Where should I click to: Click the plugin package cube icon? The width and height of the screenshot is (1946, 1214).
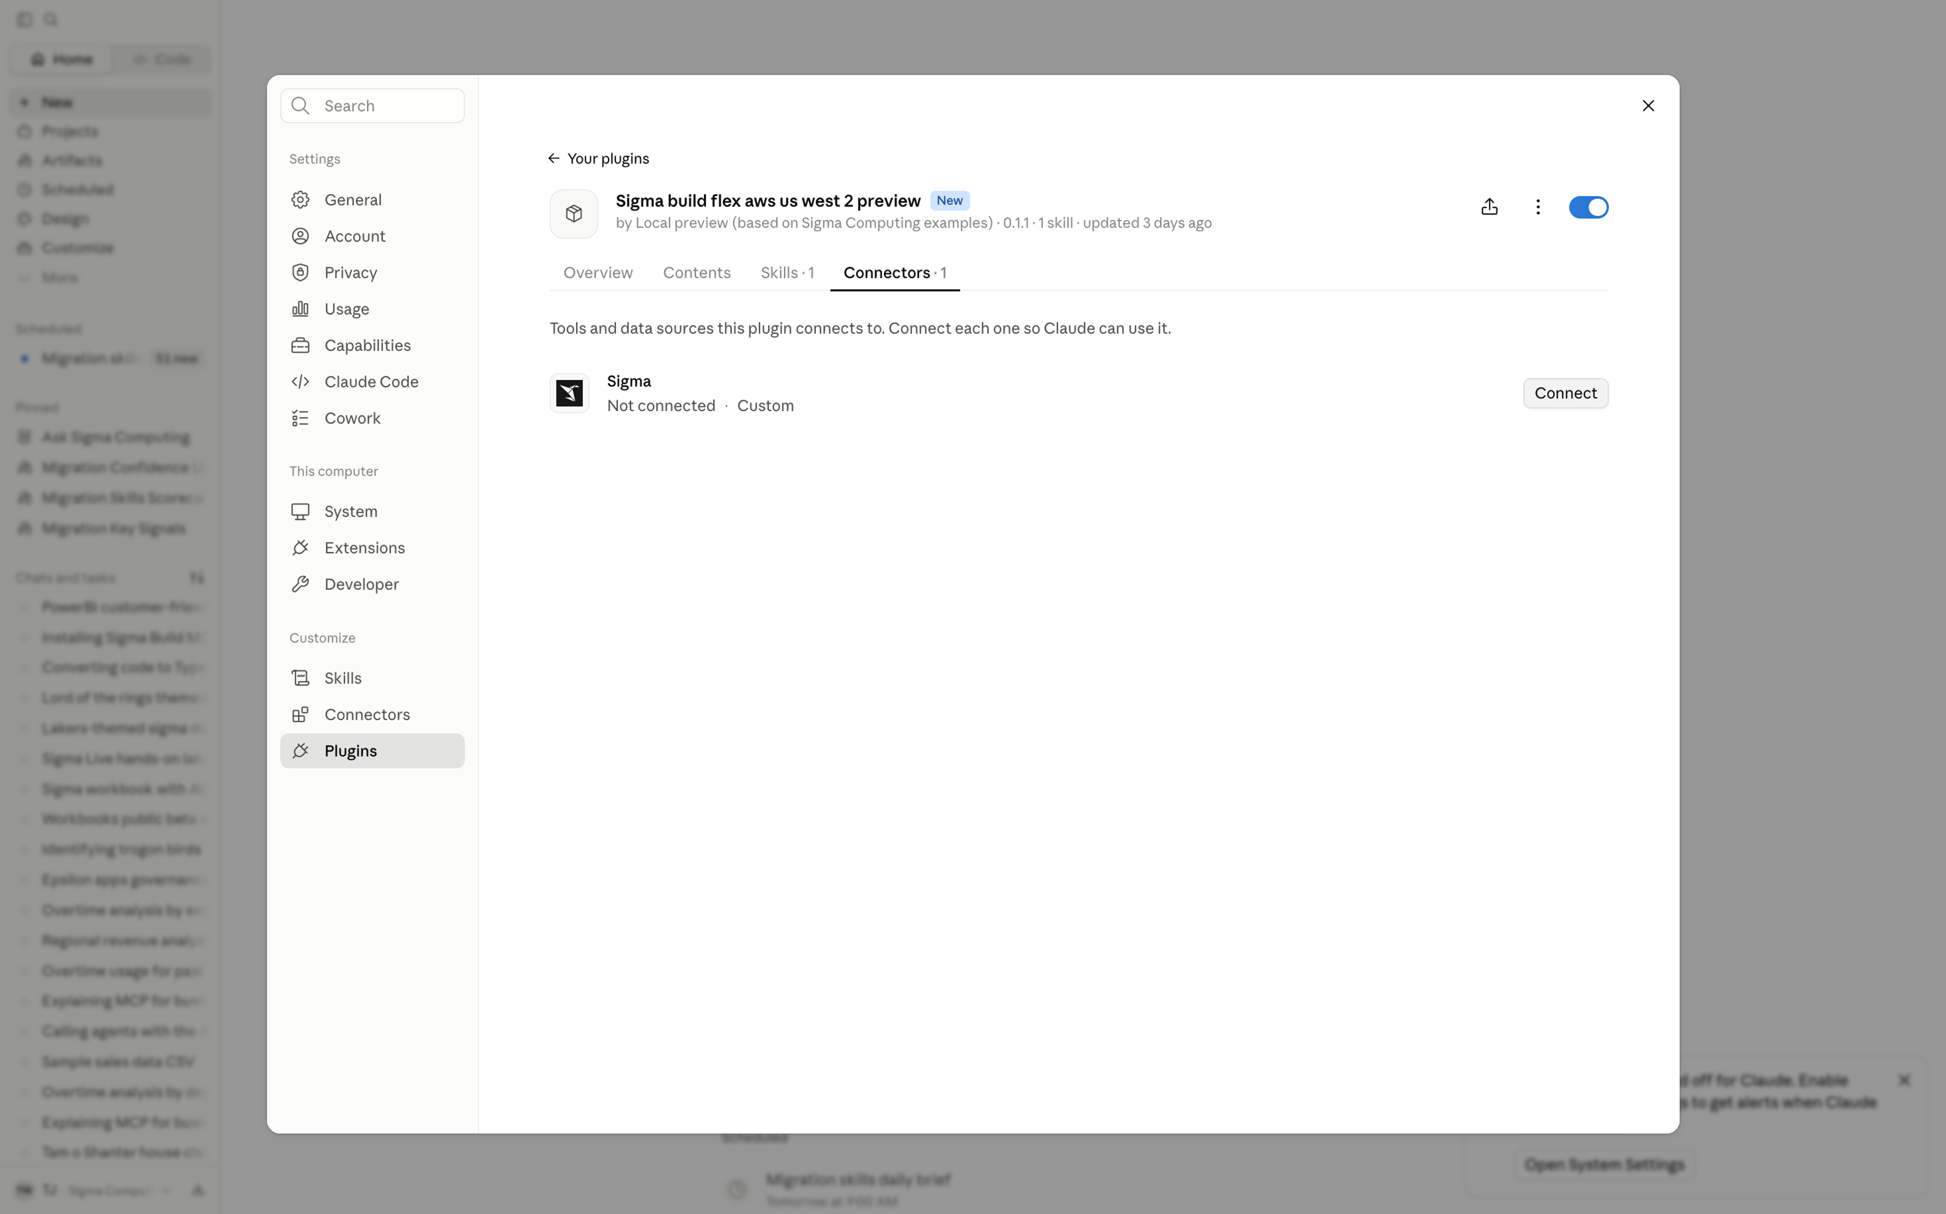pyautogui.click(x=574, y=214)
